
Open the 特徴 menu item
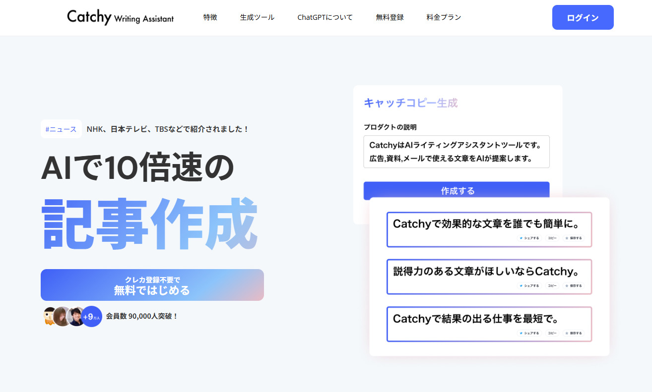[210, 17]
